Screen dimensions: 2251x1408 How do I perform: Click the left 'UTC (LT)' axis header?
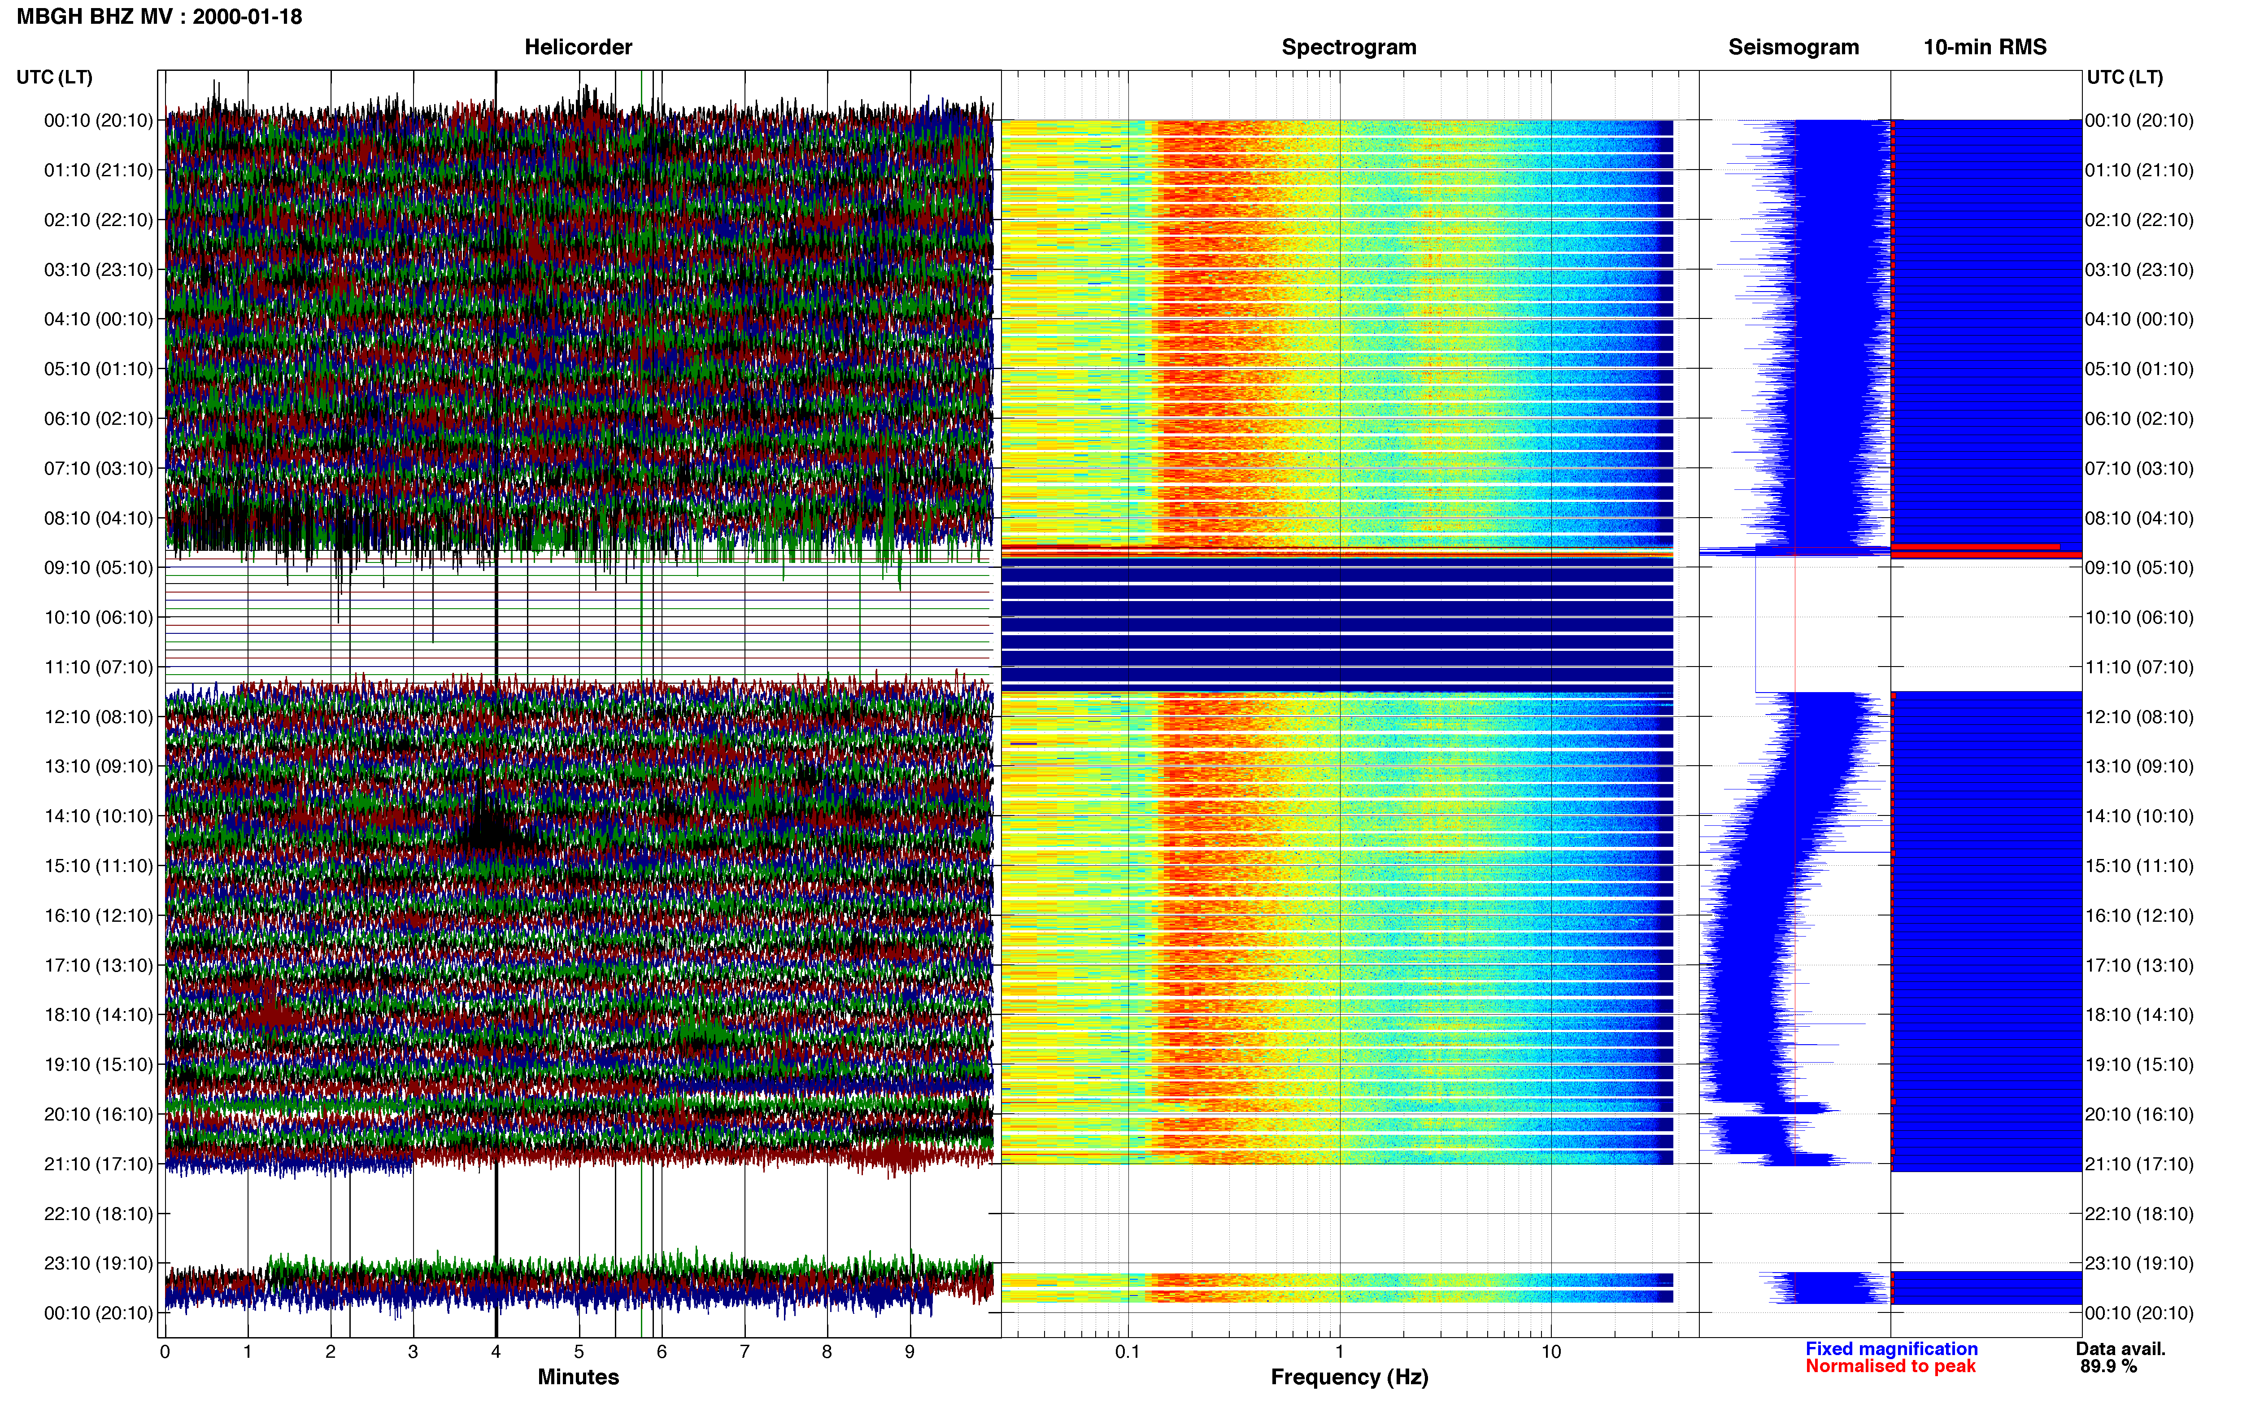[54, 77]
